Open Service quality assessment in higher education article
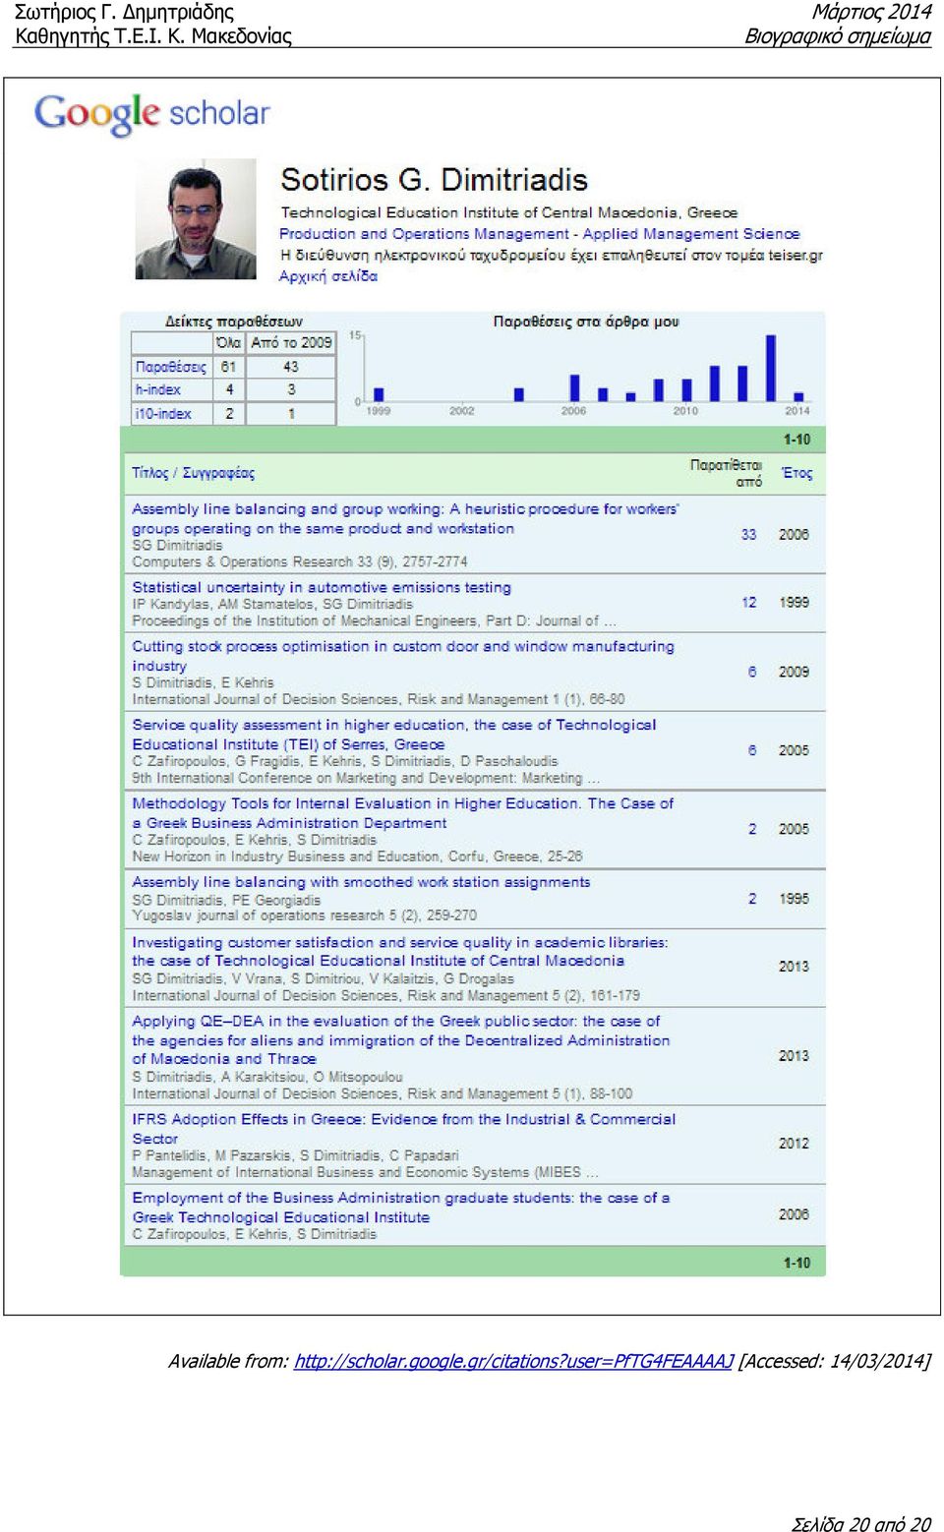The image size is (944, 1532). 394,735
